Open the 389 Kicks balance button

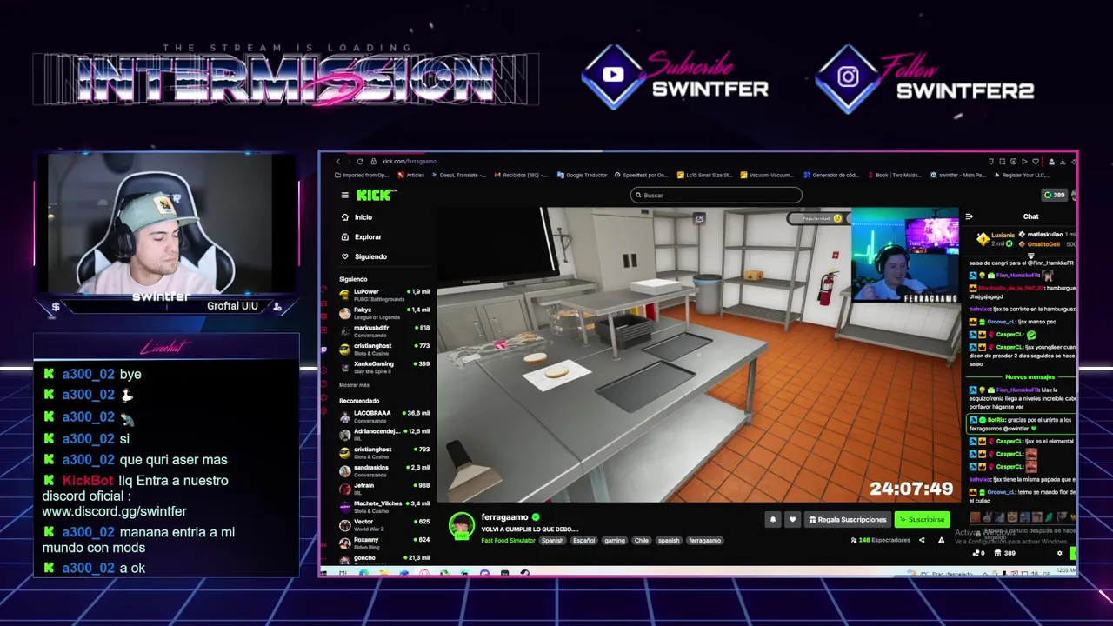point(1054,195)
